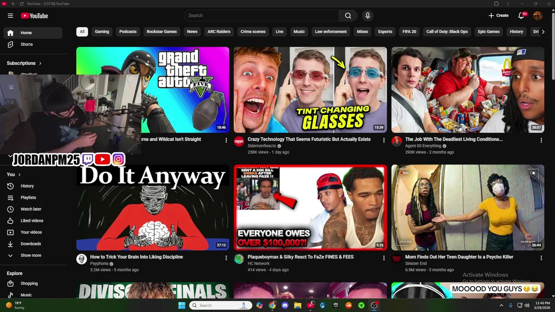The width and height of the screenshot is (555, 312).
Task: Open "Mom Finds Out Her Teen Daughter" title
Action: click(459, 257)
